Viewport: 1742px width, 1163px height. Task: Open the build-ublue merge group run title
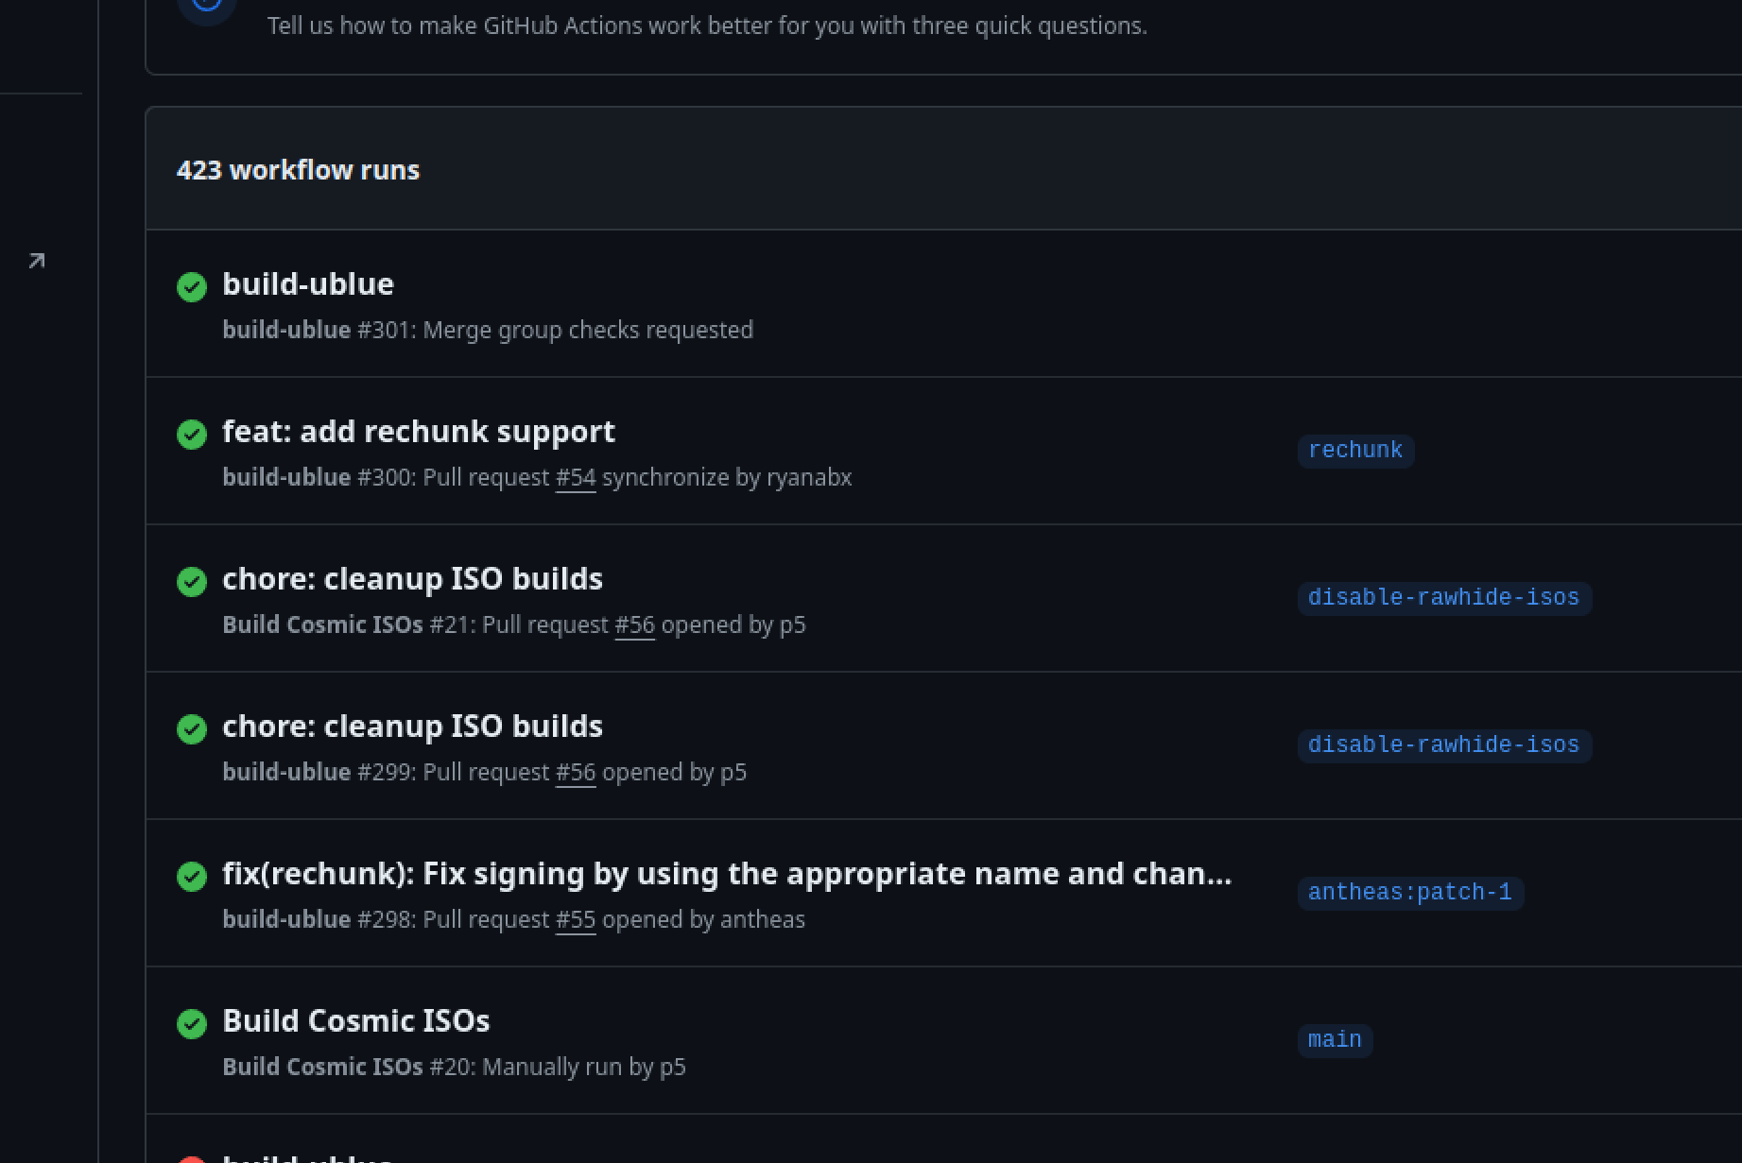(308, 283)
